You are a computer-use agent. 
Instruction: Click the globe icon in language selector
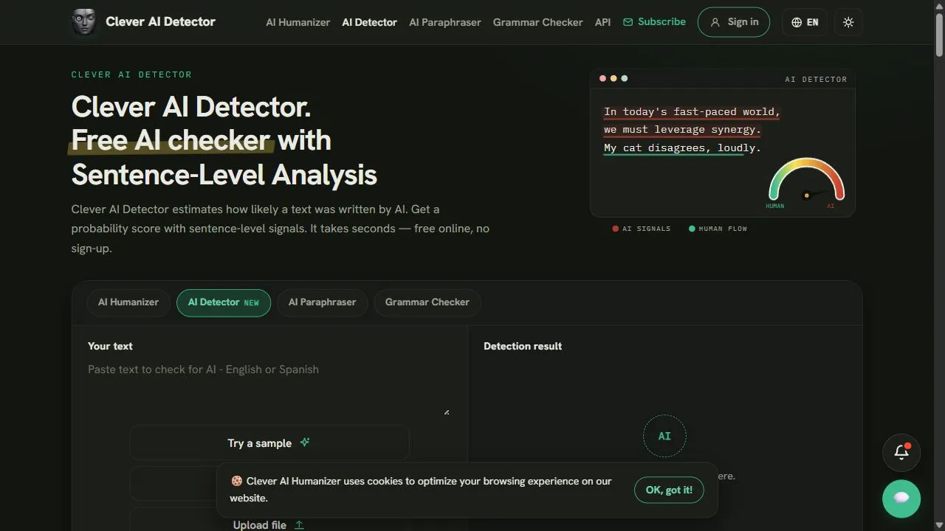(797, 22)
